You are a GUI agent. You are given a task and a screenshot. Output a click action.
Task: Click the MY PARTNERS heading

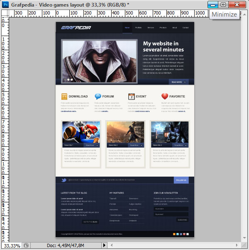pyautogui.click(x=117, y=193)
